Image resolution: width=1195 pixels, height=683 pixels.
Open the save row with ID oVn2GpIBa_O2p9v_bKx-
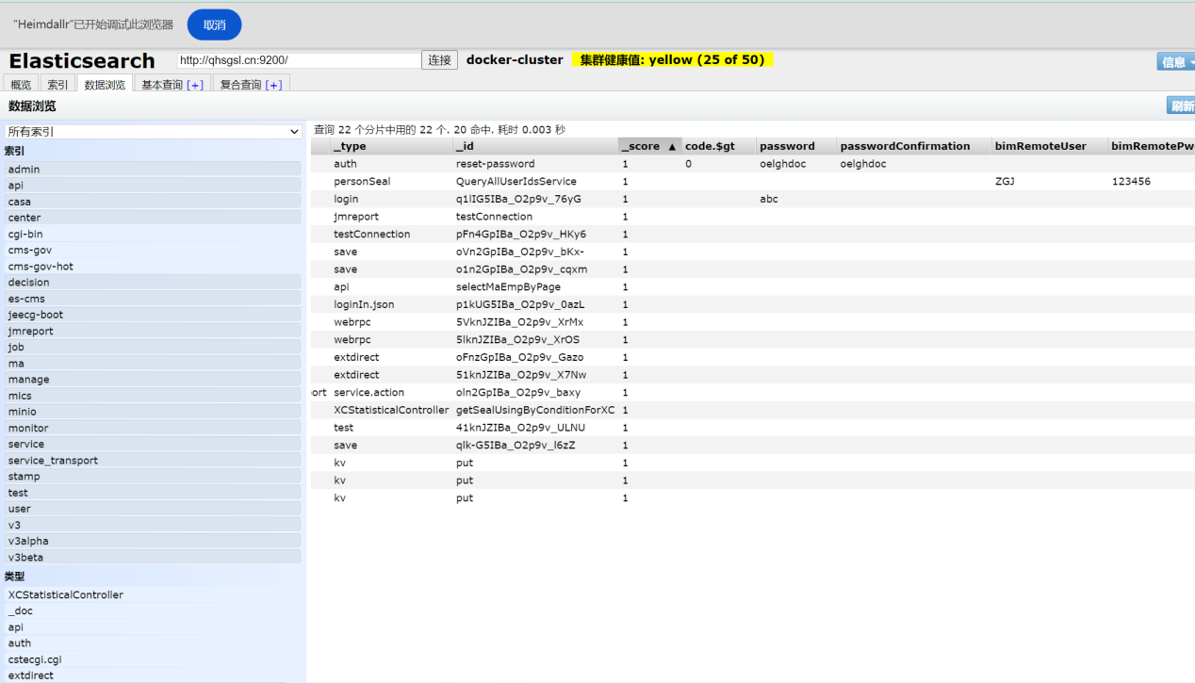tap(753, 252)
